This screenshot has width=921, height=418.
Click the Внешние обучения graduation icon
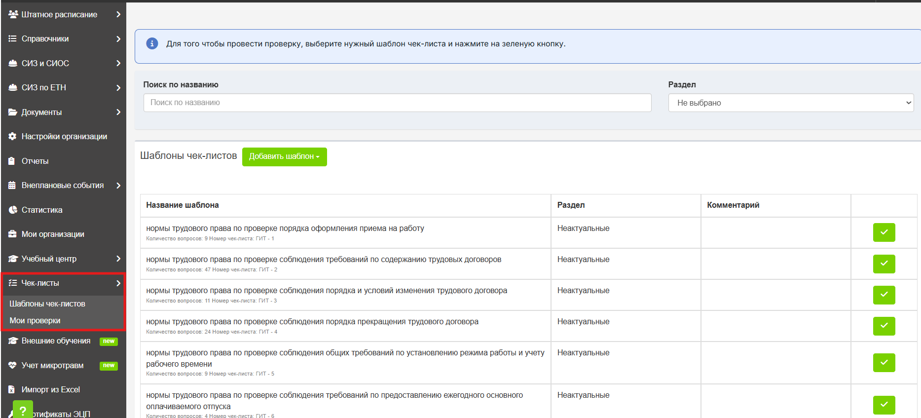(13, 341)
